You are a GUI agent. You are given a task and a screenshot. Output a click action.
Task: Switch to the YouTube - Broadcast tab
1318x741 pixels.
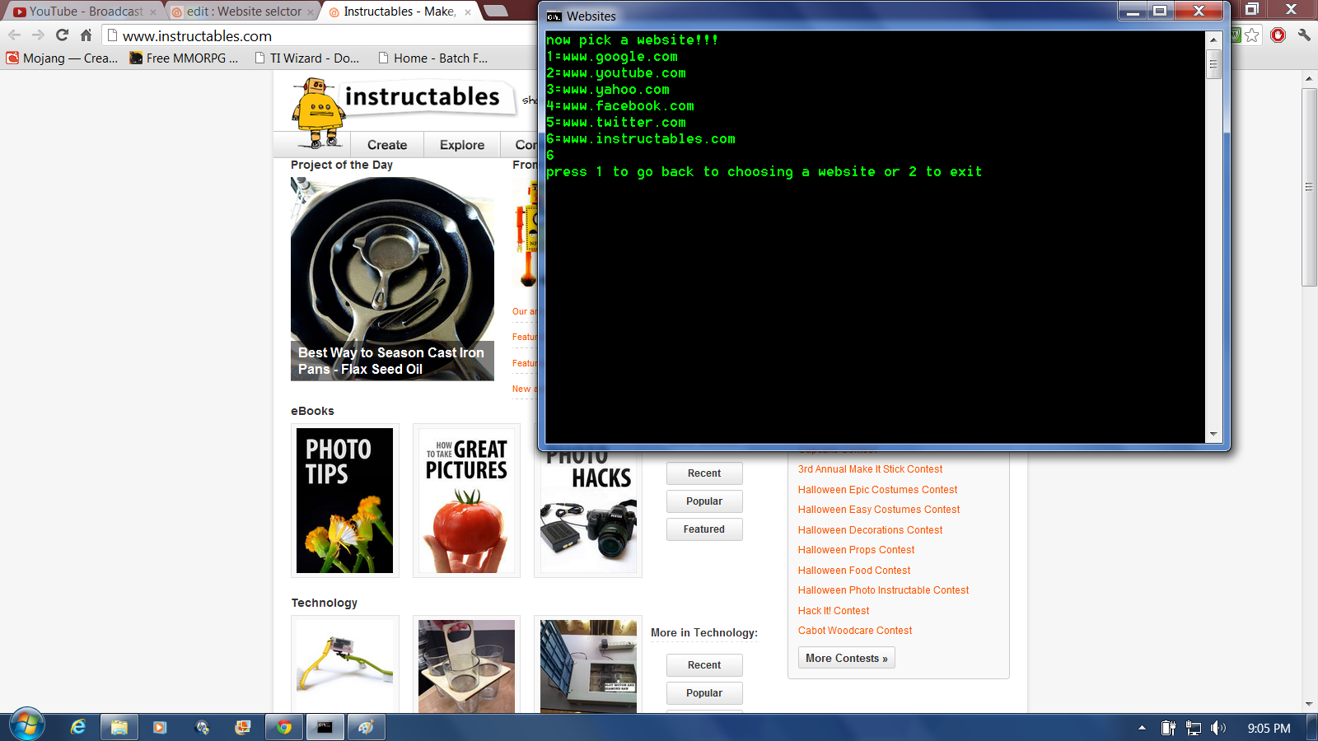85,12
